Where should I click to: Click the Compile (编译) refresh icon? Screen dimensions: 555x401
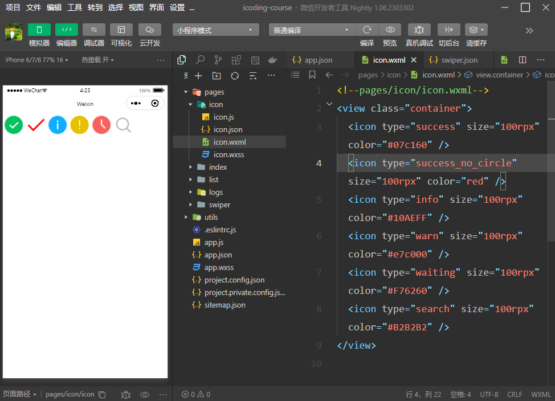click(x=367, y=30)
